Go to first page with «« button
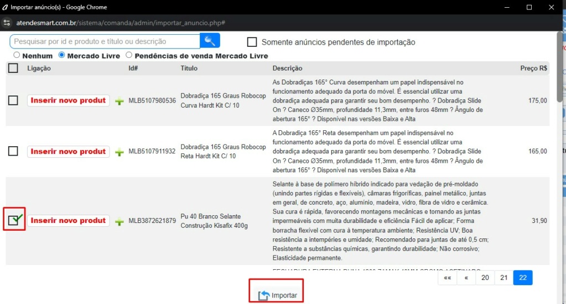This screenshot has width=566, height=304. [x=447, y=278]
